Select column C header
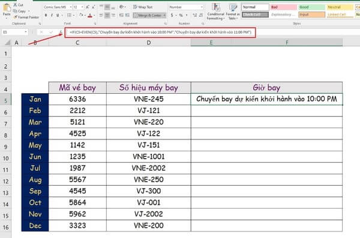The width and height of the screenshot is (360, 238). pyautogui.click(x=77, y=43)
